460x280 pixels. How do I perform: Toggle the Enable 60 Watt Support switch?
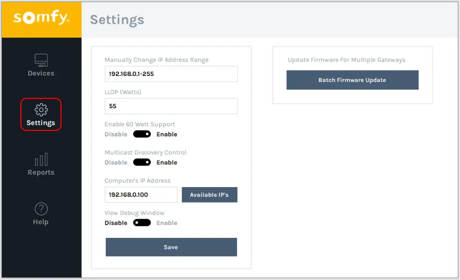[x=142, y=135]
